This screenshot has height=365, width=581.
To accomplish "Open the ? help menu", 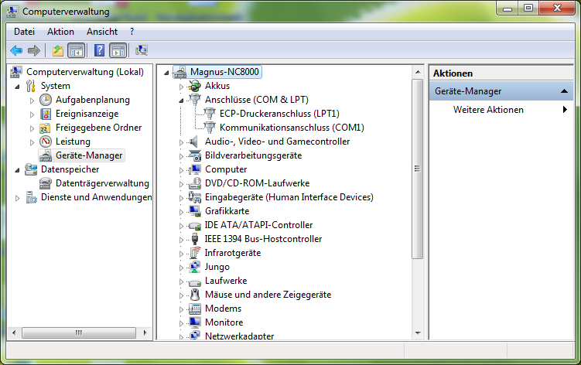I will coord(132,32).
